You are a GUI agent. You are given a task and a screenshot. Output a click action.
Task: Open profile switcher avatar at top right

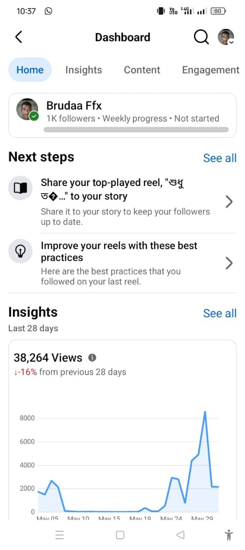(x=226, y=37)
